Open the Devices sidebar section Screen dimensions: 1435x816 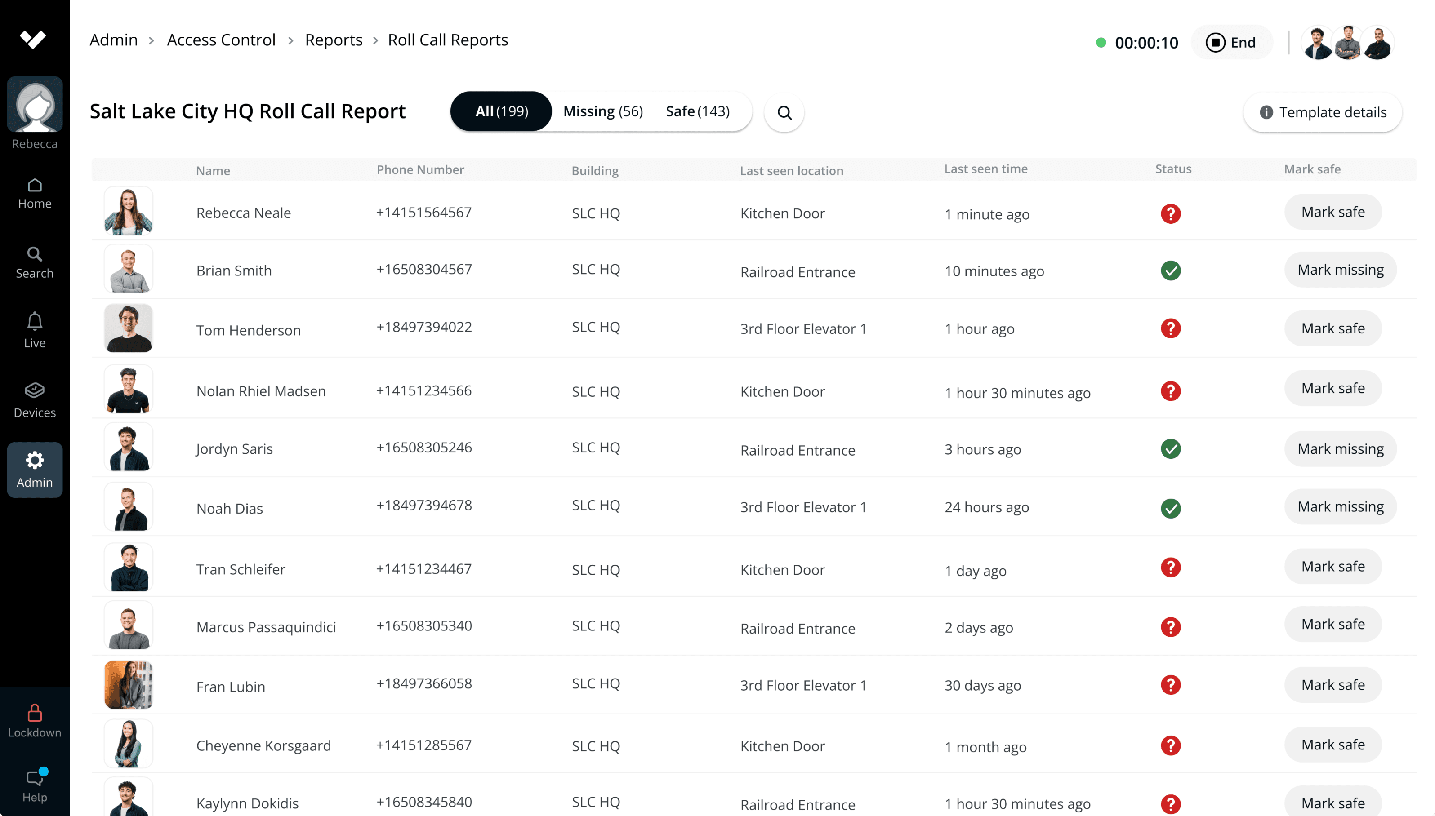pyautogui.click(x=34, y=400)
